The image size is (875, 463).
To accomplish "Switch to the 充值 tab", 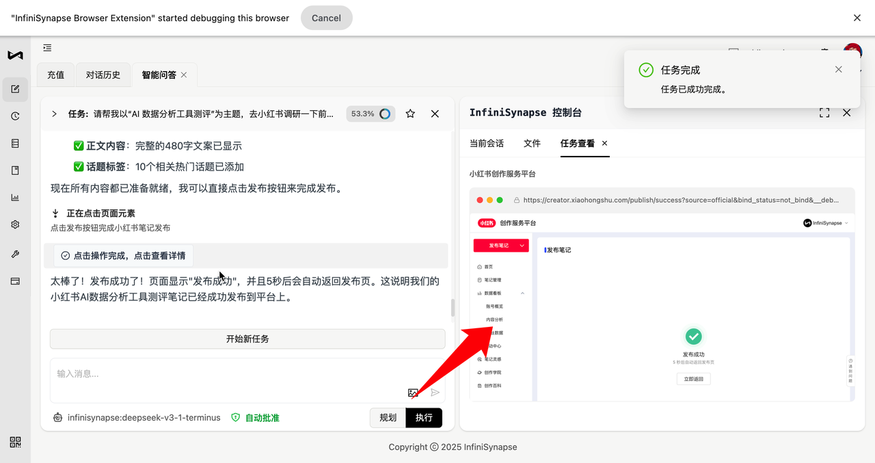I will pos(55,75).
